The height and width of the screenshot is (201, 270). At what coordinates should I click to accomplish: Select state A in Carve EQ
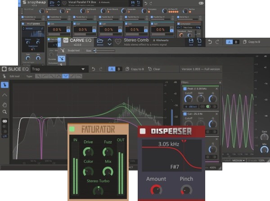[x=229, y=42]
